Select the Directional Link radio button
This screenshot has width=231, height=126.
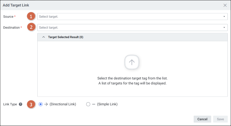pos(41,104)
